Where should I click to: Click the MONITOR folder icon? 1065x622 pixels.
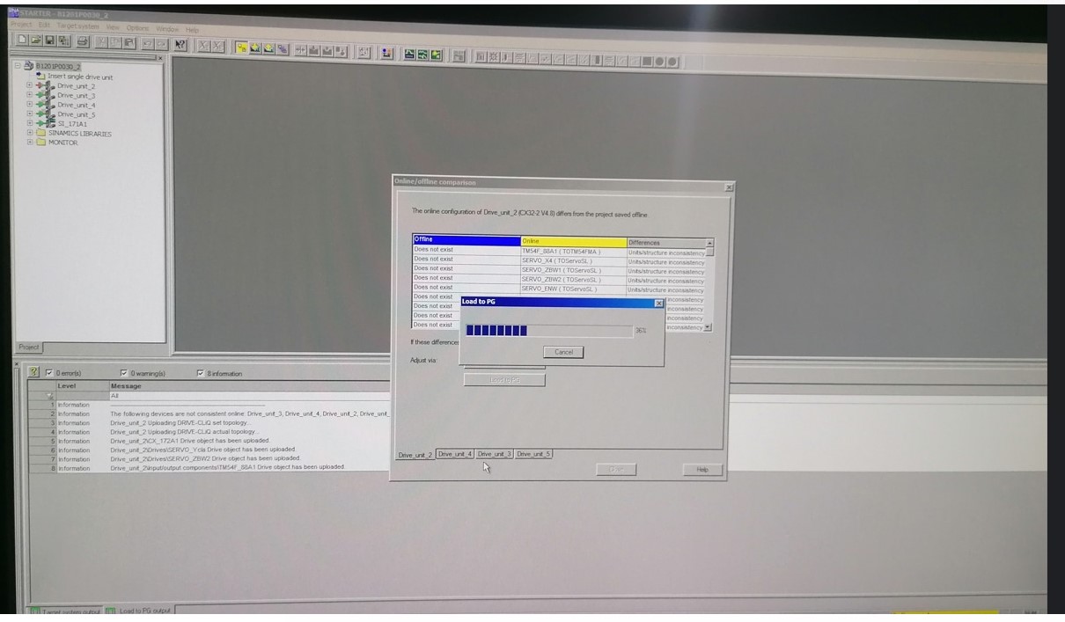coord(41,142)
